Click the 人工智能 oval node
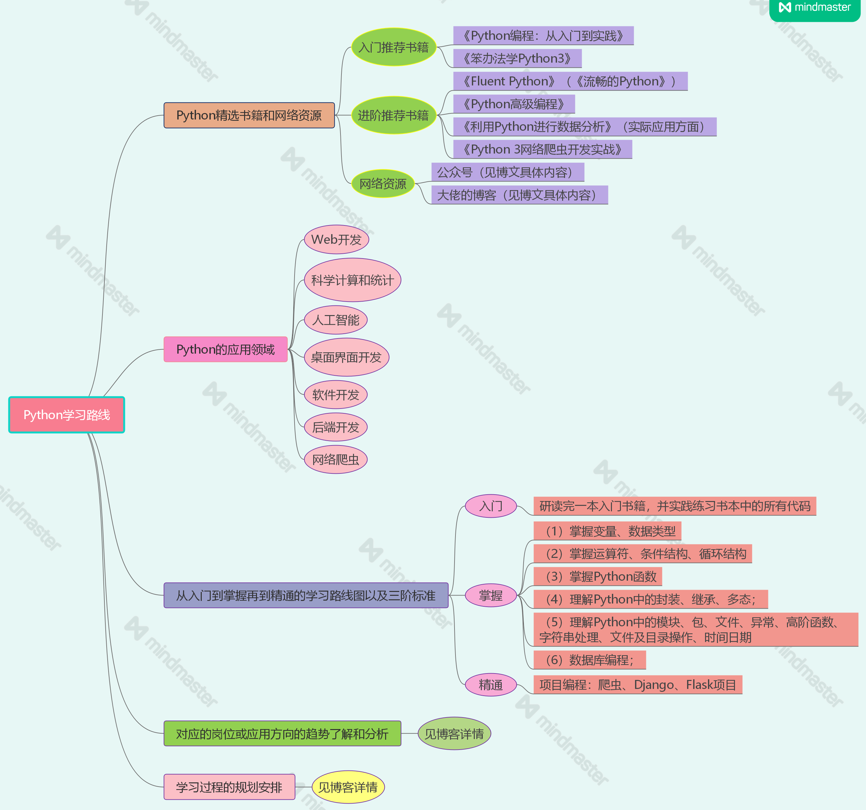 click(x=335, y=320)
